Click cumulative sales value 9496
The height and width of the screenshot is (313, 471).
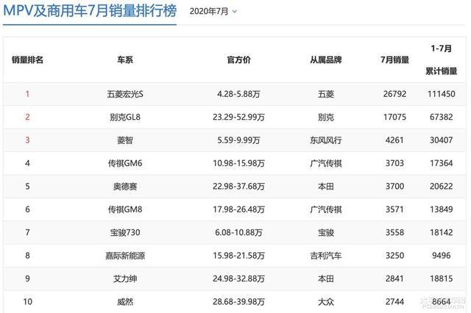pyautogui.click(x=442, y=256)
